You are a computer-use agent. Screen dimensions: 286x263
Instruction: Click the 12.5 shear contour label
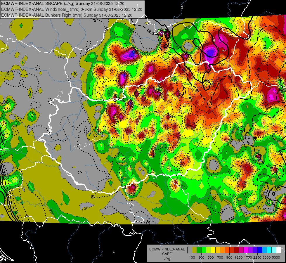(150, 32)
